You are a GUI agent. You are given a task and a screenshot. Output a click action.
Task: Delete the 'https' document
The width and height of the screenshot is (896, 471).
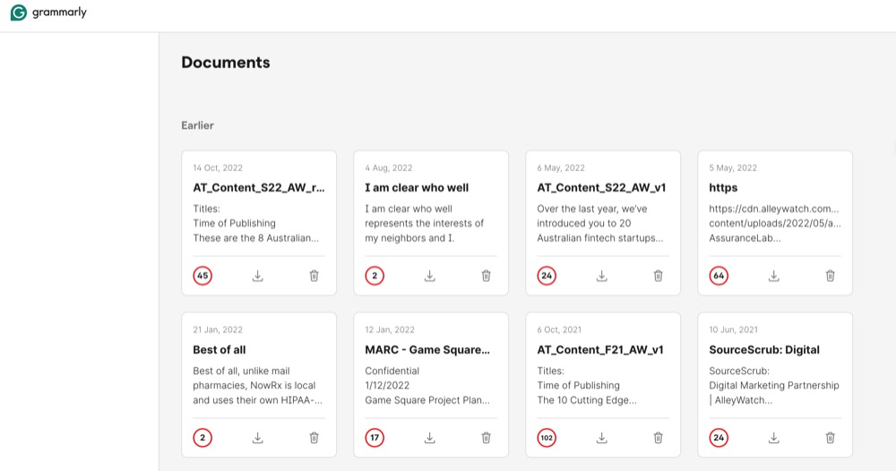click(830, 276)
